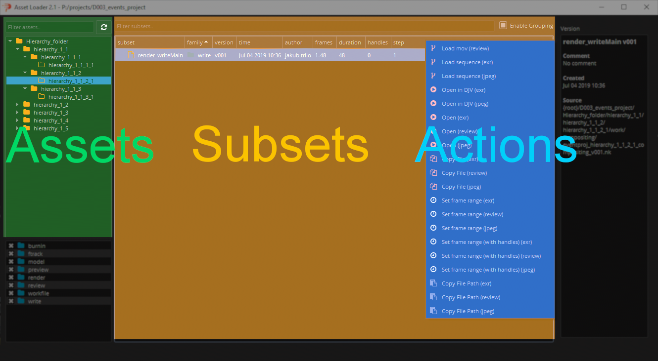658x361 pixels.
Task: Toggle the ftrack family checkbox
Action: [x=11, y=254]
